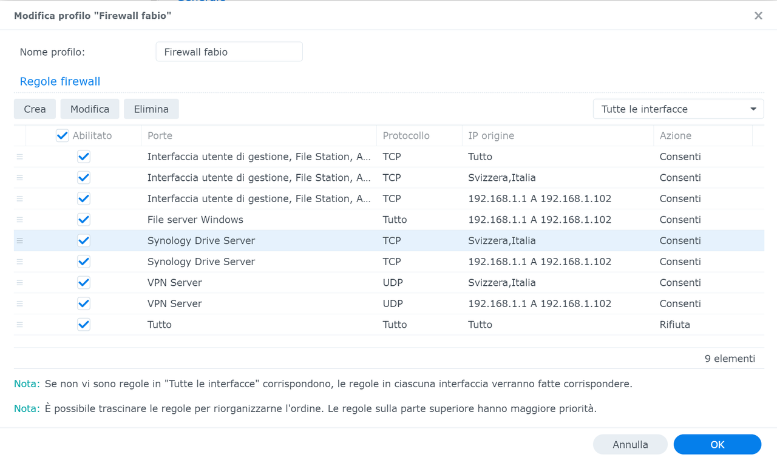Click the Regole firewall section heading
This screenshot has height=460, width=777.
pyautogui.click(x=60, y=81)
